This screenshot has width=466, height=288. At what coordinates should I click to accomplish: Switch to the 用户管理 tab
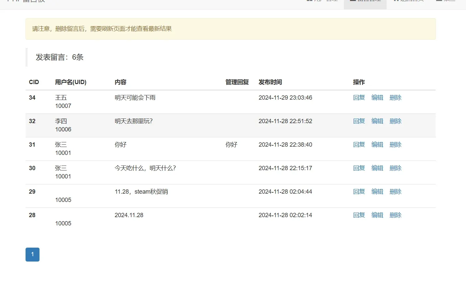pyautogui.click(x=322, y=2)
